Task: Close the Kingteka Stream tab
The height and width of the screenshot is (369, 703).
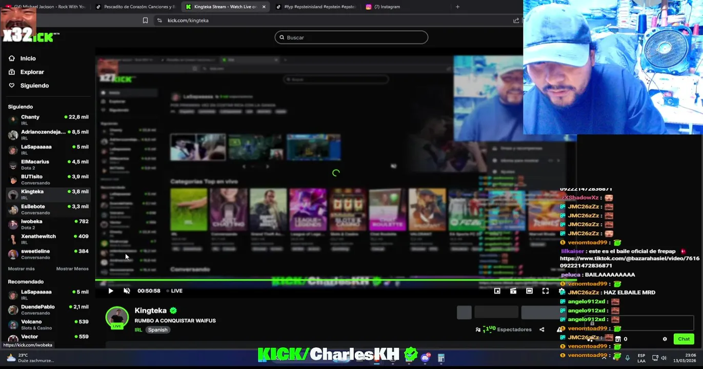Action: [264, 7]
